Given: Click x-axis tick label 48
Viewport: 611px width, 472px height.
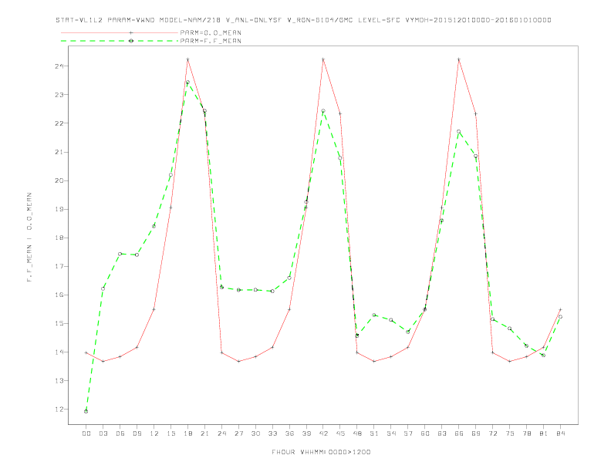Looking at the screenshot, I should (357, 433).
